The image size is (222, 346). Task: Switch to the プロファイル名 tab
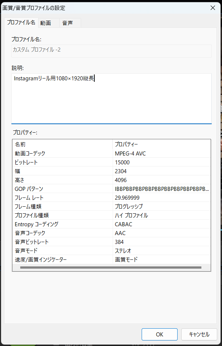coord(21,22)
